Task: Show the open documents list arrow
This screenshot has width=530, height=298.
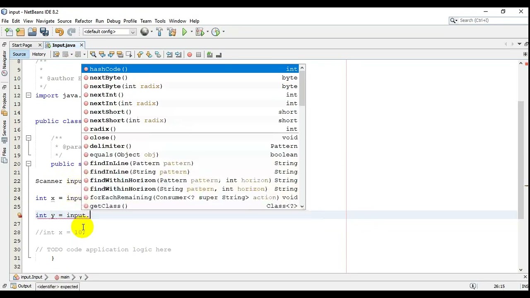Action: pyautogui.click(x=519, y=44)
